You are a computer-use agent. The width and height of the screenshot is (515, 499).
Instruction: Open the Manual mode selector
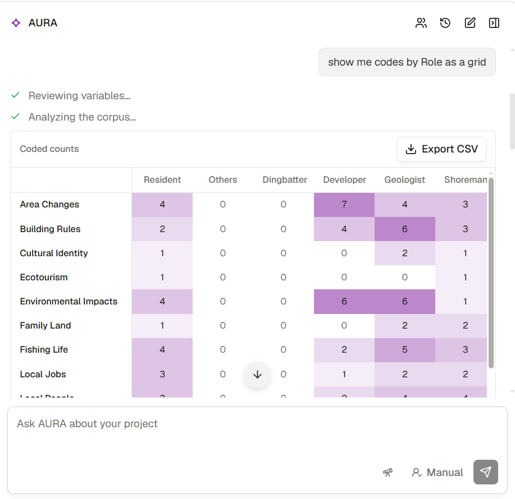pos(437,472)
